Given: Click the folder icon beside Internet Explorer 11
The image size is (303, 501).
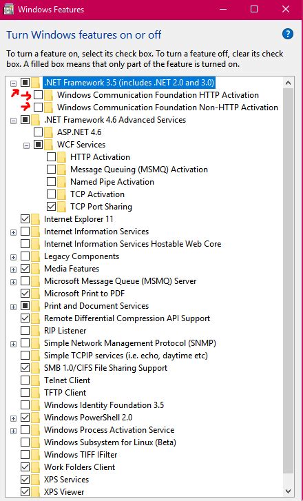Looking at the screenshot, I should pos(35,219).
